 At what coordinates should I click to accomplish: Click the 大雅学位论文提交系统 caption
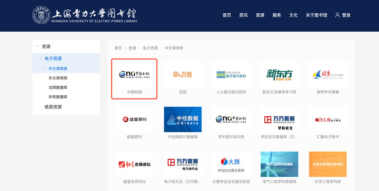[x=231, y=182]
